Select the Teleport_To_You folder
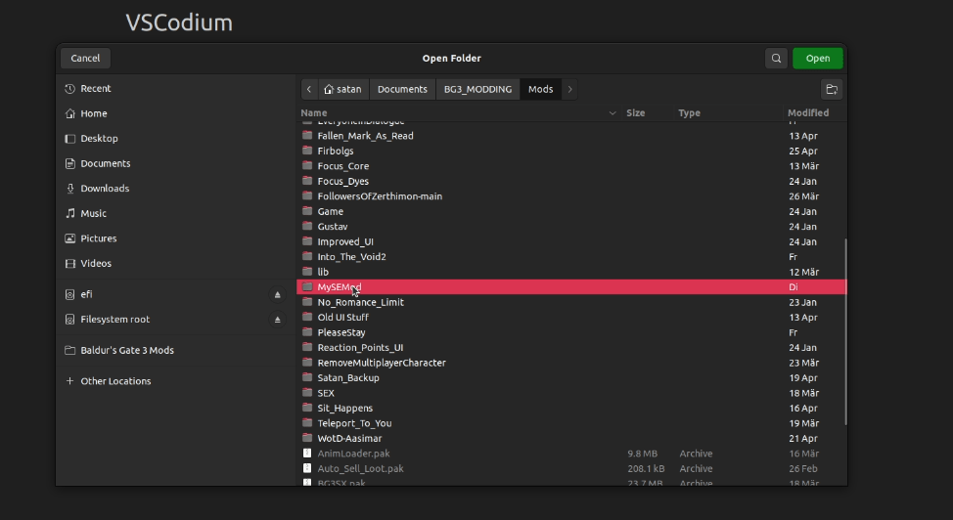 tap(571, 423)
